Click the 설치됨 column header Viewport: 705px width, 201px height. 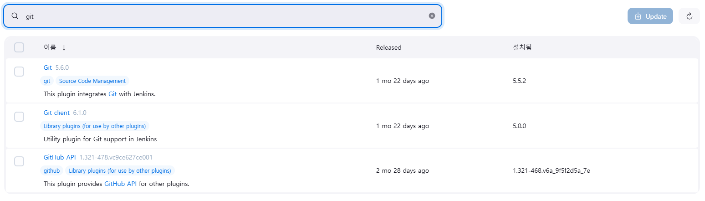click(522, 47)
